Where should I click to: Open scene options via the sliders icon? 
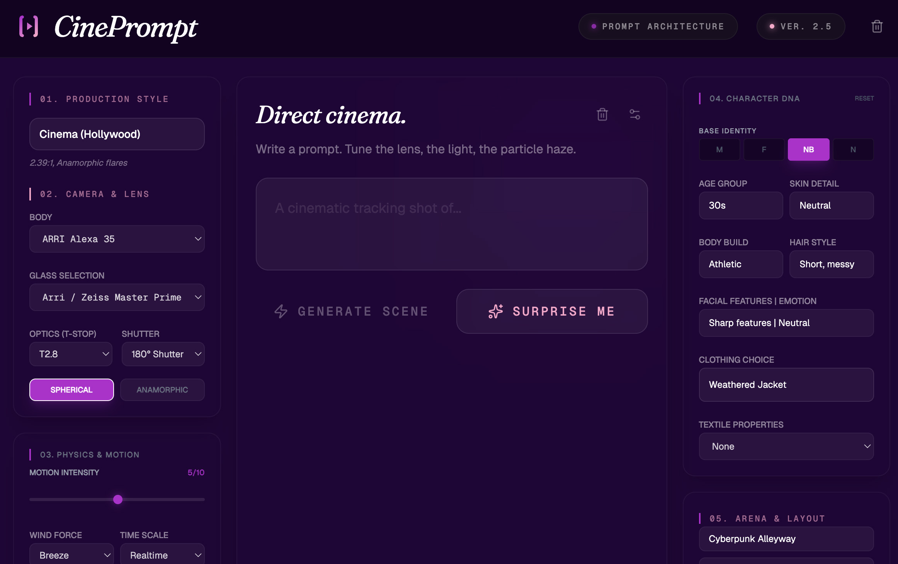[x=635, y=114]
